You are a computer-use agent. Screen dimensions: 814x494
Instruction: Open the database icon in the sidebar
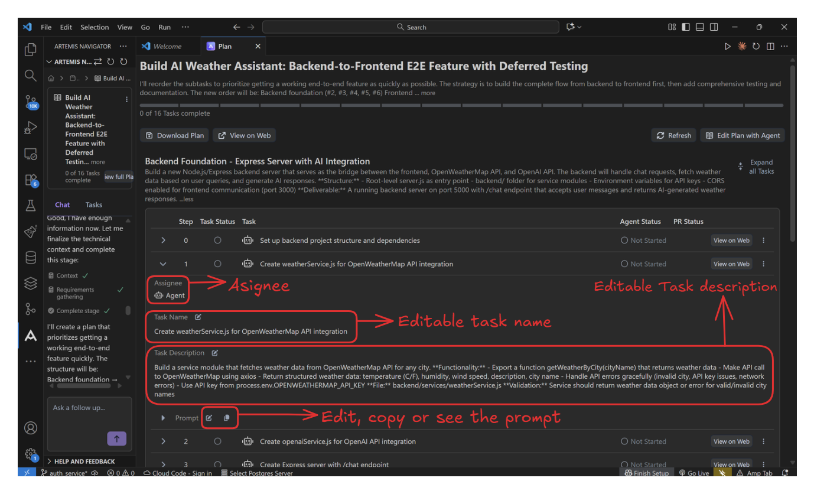30,257
